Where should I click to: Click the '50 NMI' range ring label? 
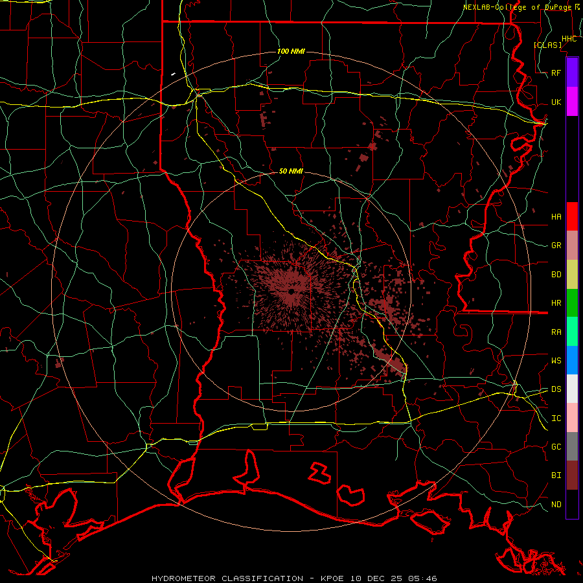(291, 171)
